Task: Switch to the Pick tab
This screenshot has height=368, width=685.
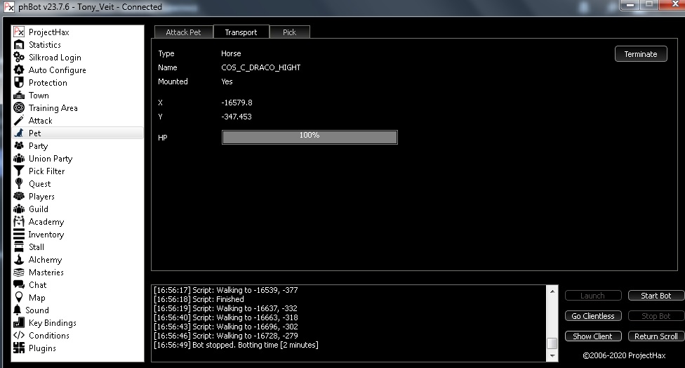Action: (x=289, y=32)
